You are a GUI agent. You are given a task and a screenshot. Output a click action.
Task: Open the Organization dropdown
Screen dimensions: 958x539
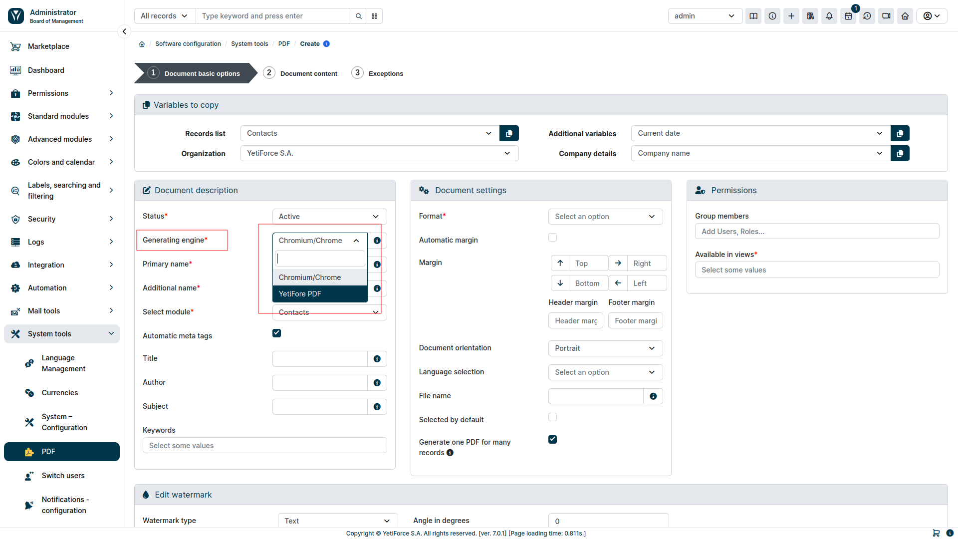pos(379,153)
